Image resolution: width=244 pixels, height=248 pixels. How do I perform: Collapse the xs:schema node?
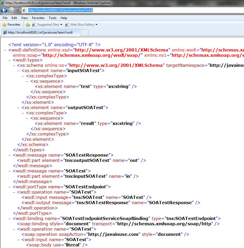[x=14, y=65]
